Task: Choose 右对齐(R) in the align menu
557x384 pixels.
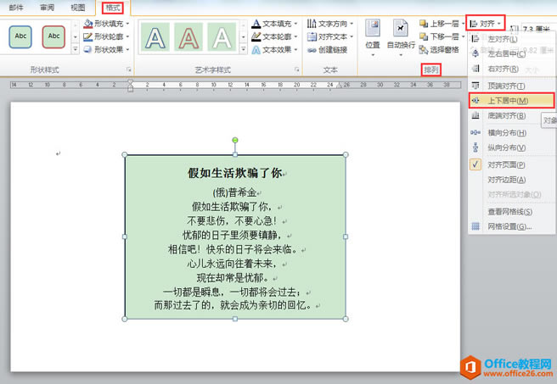Action: click(511, 69)
